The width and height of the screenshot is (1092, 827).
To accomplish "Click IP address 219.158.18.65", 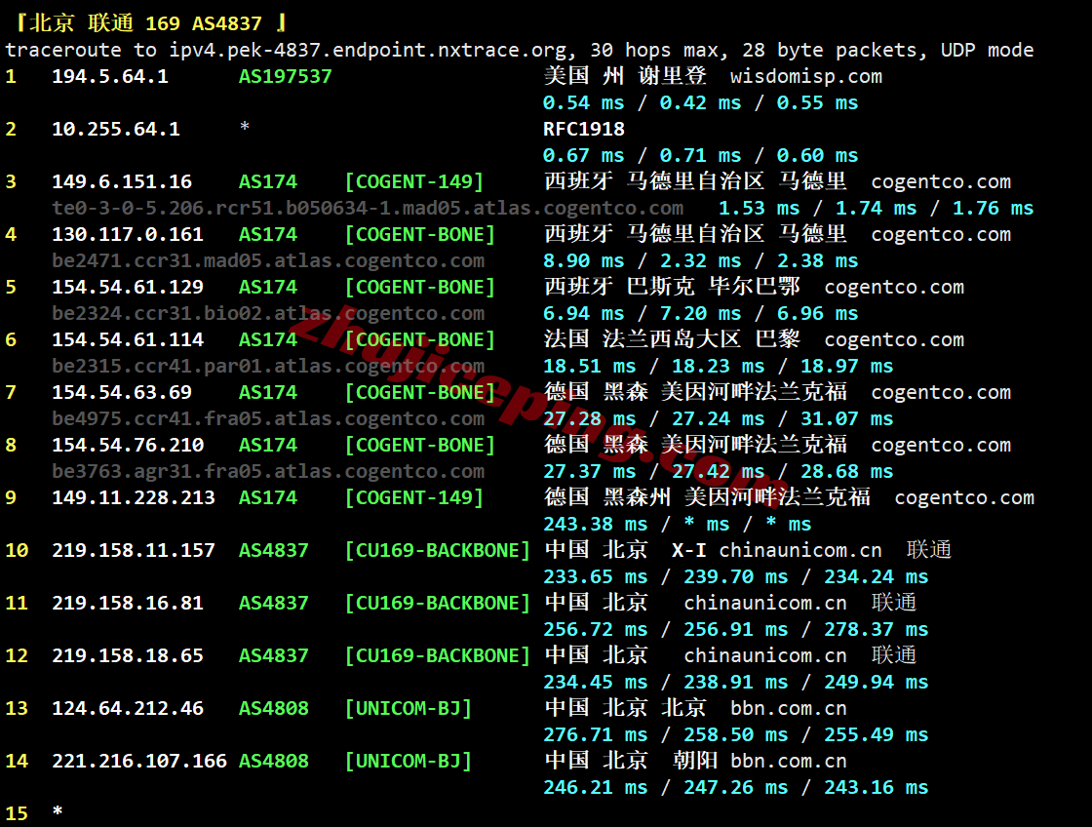I will pyautogui.click(x=128, y=655).
